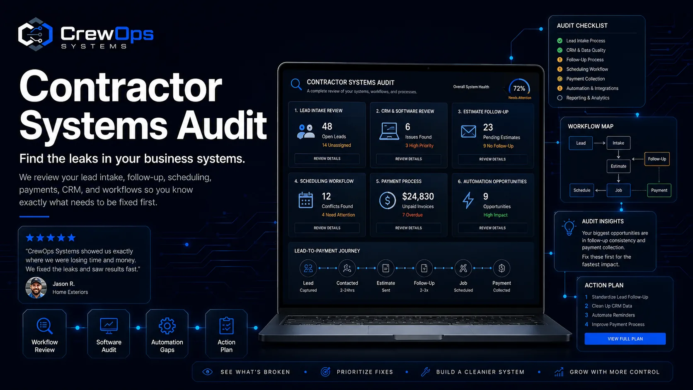693x390 pixels.
Task: Click the chart icon beside Grow With More Control
Action: click(559, 372)
